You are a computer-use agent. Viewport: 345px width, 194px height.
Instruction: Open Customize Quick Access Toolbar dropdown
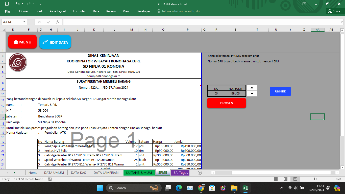click(41, 4)
